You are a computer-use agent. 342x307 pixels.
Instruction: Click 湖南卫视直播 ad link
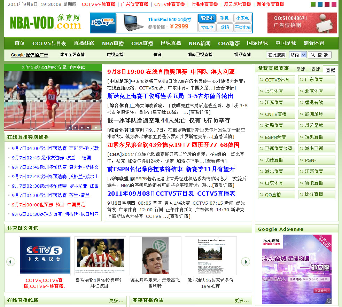tap(200, 55)
